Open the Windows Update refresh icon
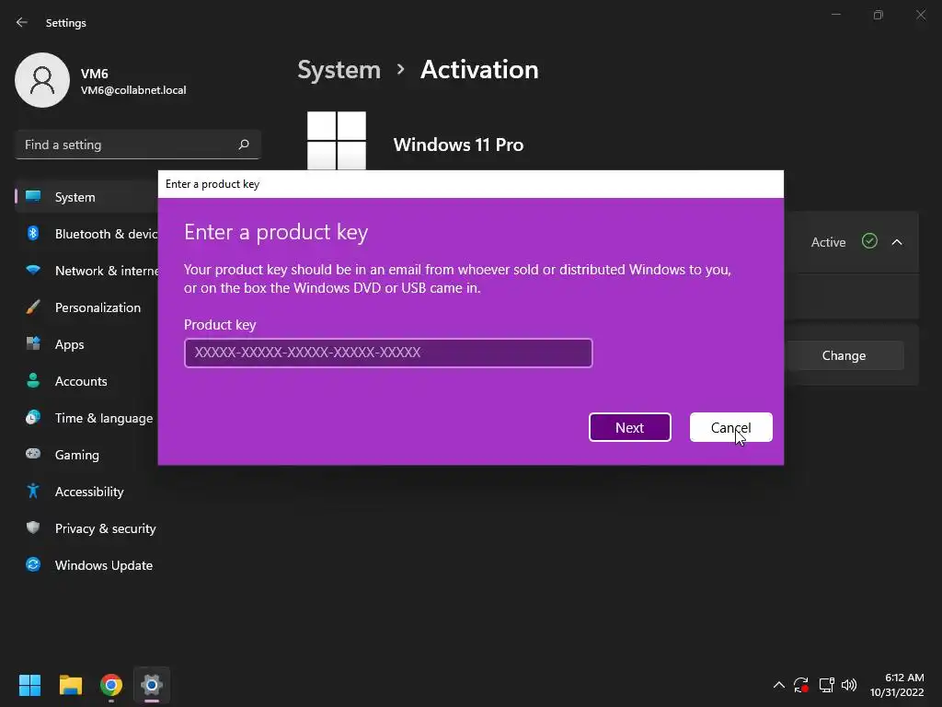The width and height of the screenshot is (942, 707). tap(33, 564)
